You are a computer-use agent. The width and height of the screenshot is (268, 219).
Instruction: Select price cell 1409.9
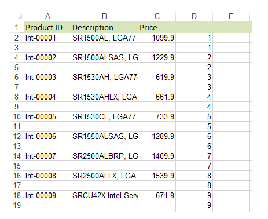(157, 156)
